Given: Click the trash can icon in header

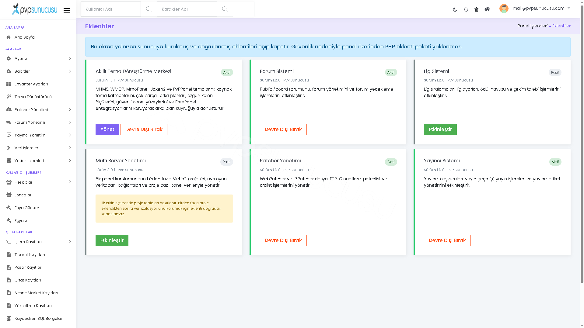Looking at the screenshot, I should tap(476, 9).
